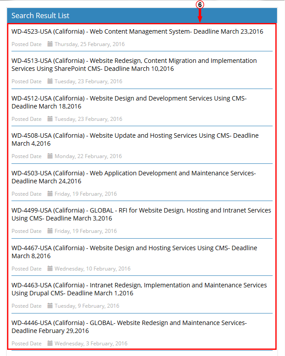Click the Search Result List header

click(x=142, y=15)
